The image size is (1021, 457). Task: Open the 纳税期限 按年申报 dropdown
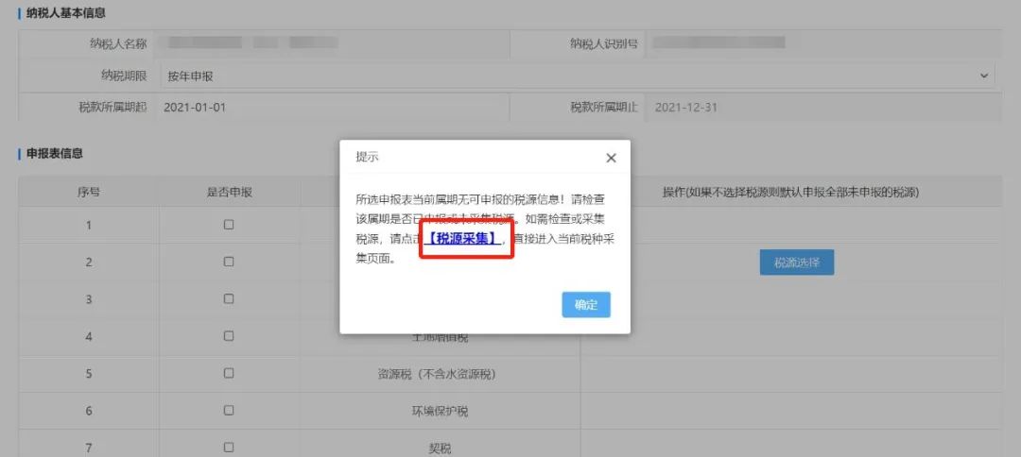point(578,76)
